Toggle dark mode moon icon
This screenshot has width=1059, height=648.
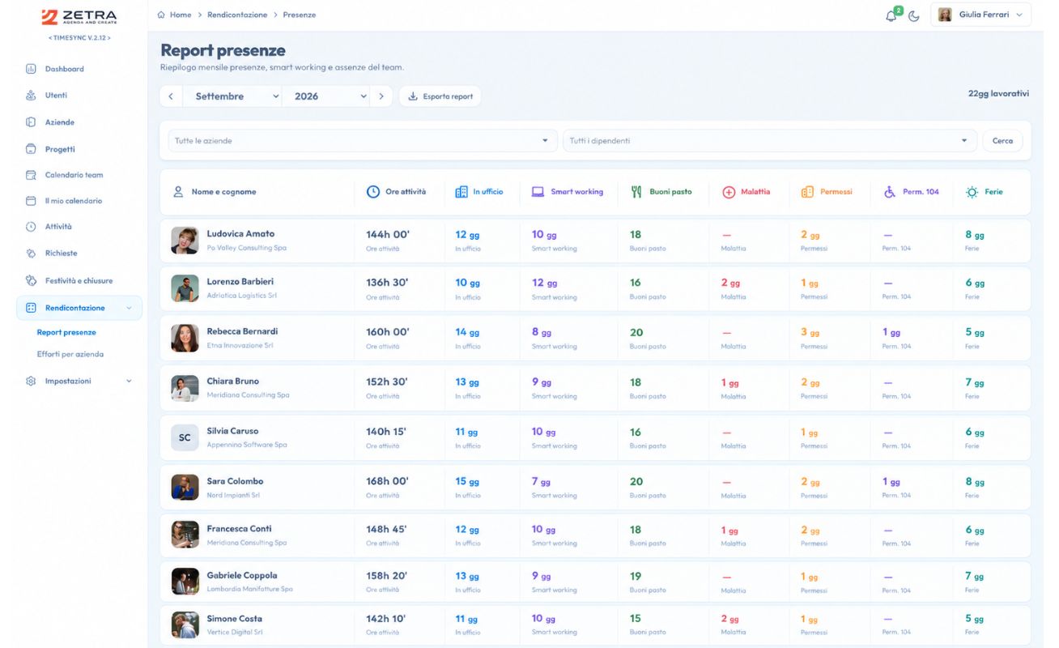click(914, 15)
